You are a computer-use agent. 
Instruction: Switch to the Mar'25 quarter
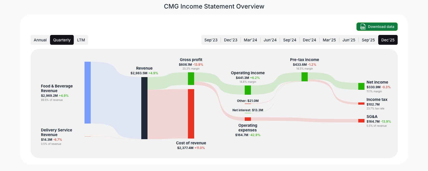point(329,40)
